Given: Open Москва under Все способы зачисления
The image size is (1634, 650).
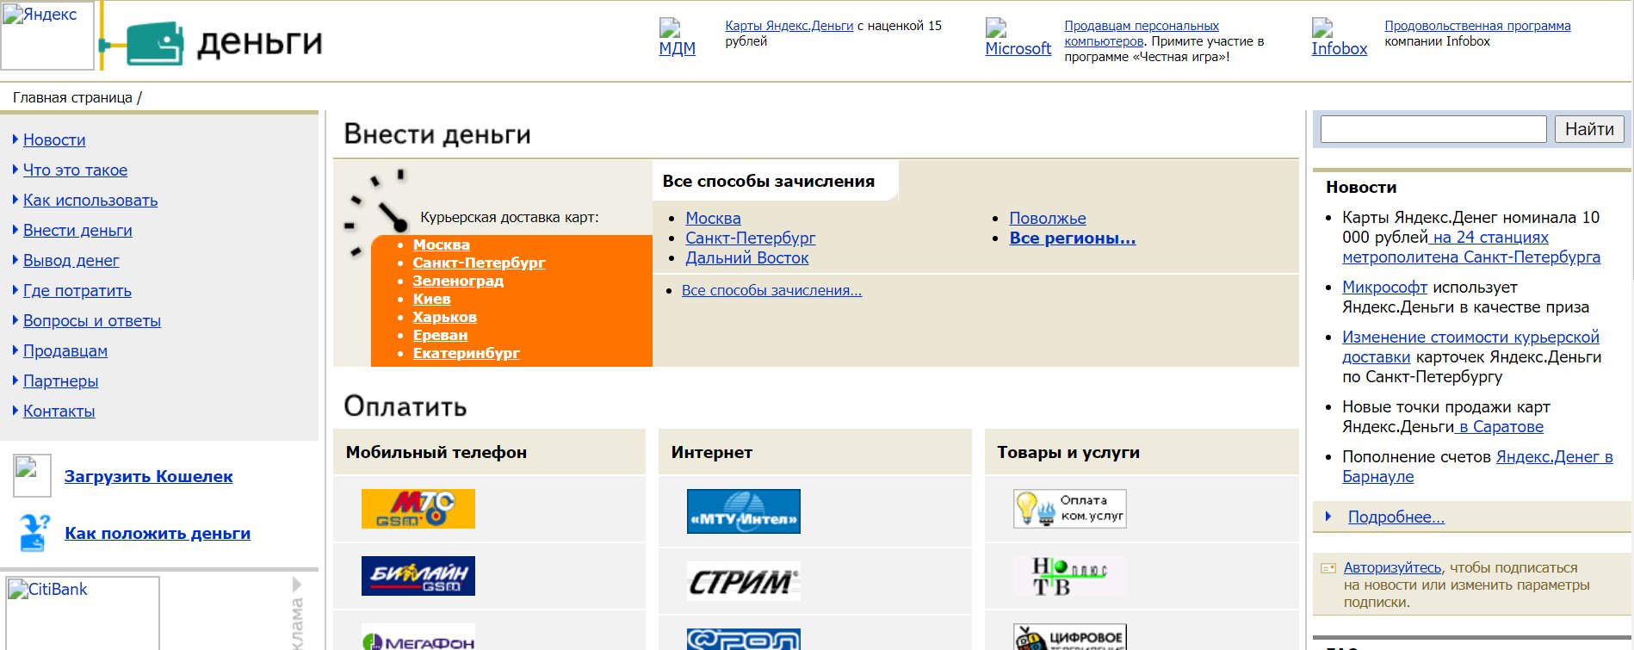Looking at the screenshot, I should tap(713, 218).
